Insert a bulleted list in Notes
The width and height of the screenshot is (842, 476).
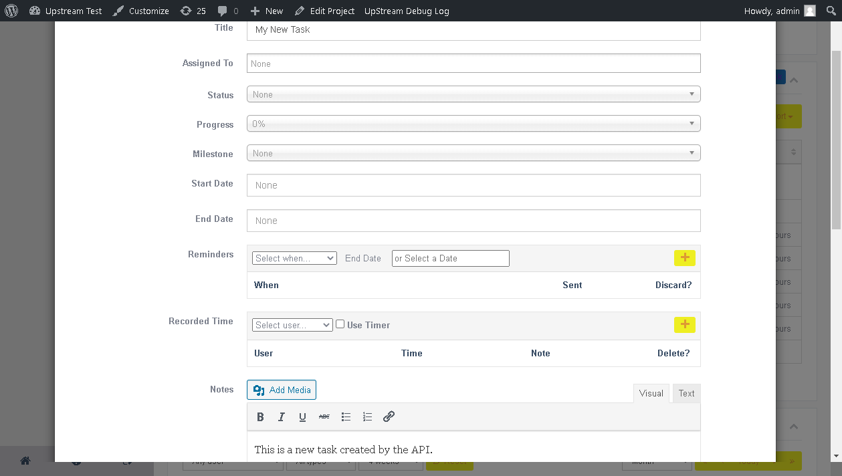click(x=346, y=416)
